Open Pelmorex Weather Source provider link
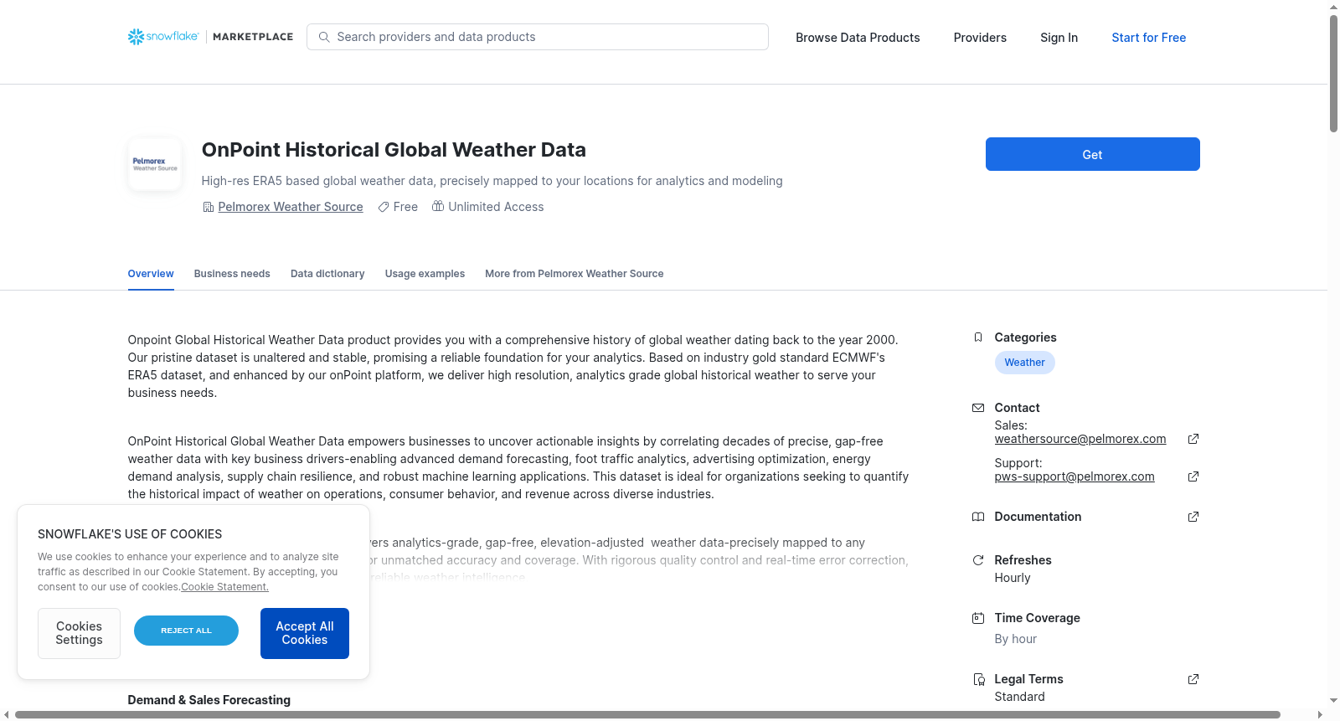Viewport: 1340px width, 721px height. pos(291,207)
